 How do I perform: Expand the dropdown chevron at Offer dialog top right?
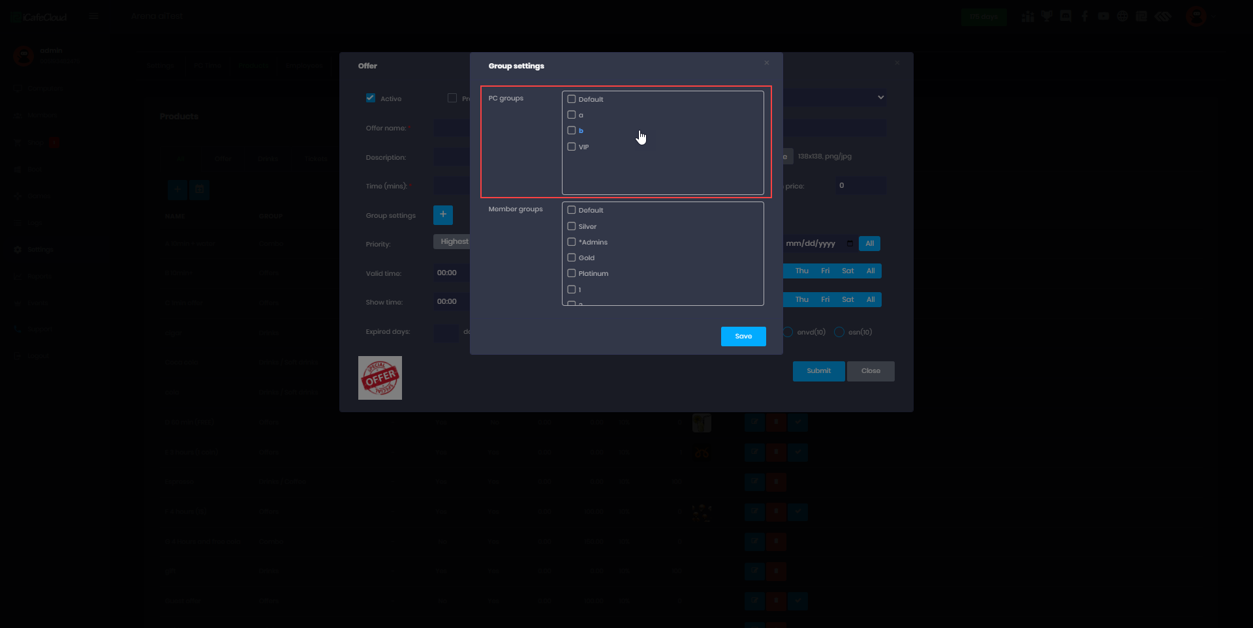coord(881,97)
